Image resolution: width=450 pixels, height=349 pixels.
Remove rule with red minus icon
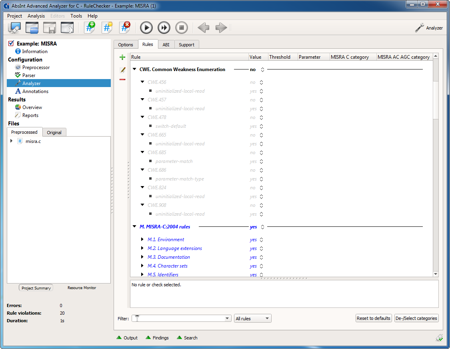(x=122, y=79)
